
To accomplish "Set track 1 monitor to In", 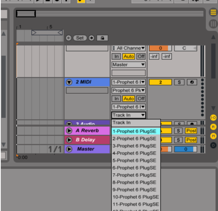I will tap(116, 56).
